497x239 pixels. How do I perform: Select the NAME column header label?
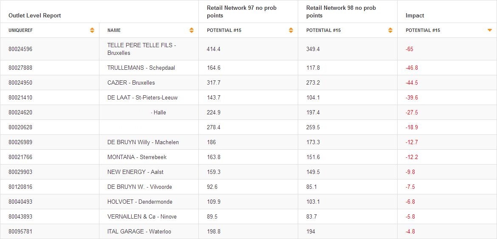[114, 31]
